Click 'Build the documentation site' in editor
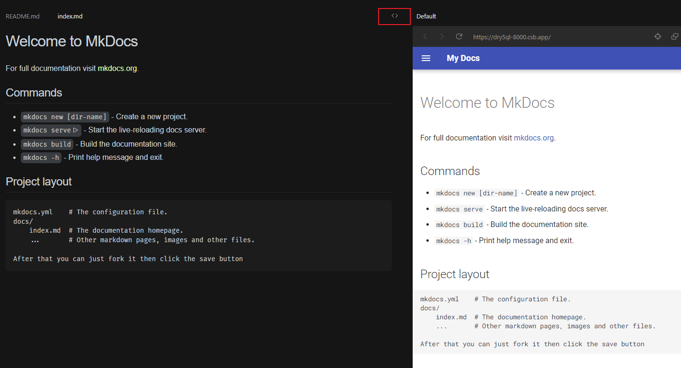The width and height of the screenshot is (681, 368). [x=129, y=144]
